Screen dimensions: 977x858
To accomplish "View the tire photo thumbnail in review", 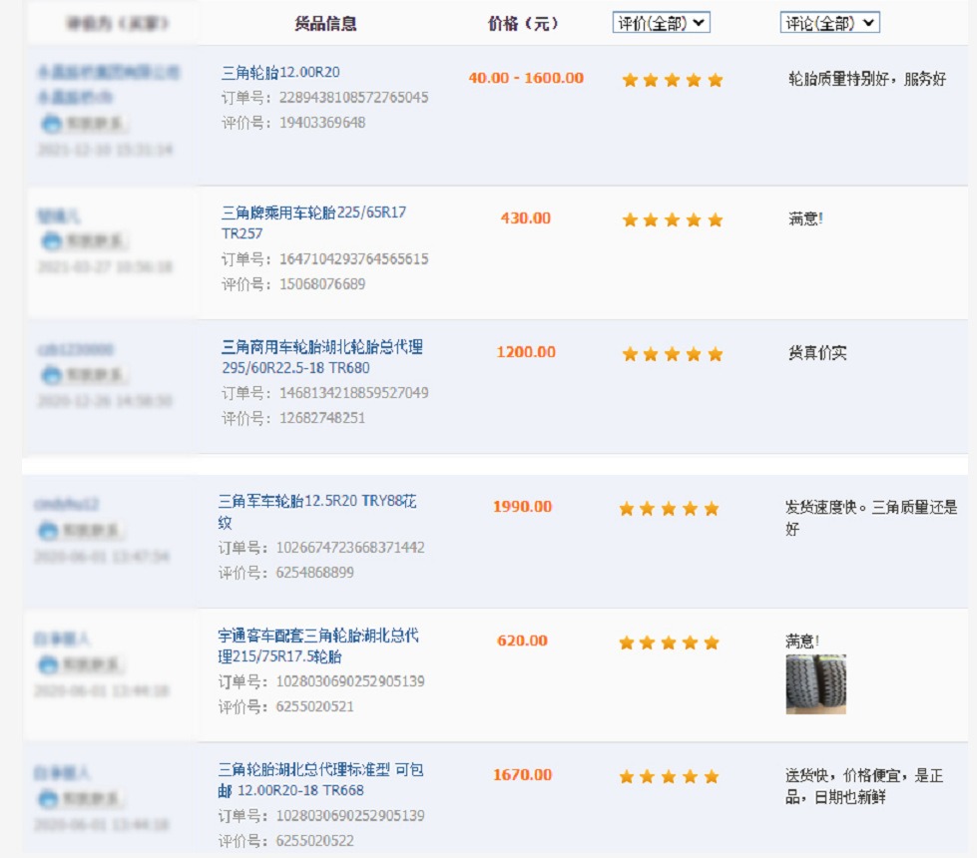I will tap(815, 684).
